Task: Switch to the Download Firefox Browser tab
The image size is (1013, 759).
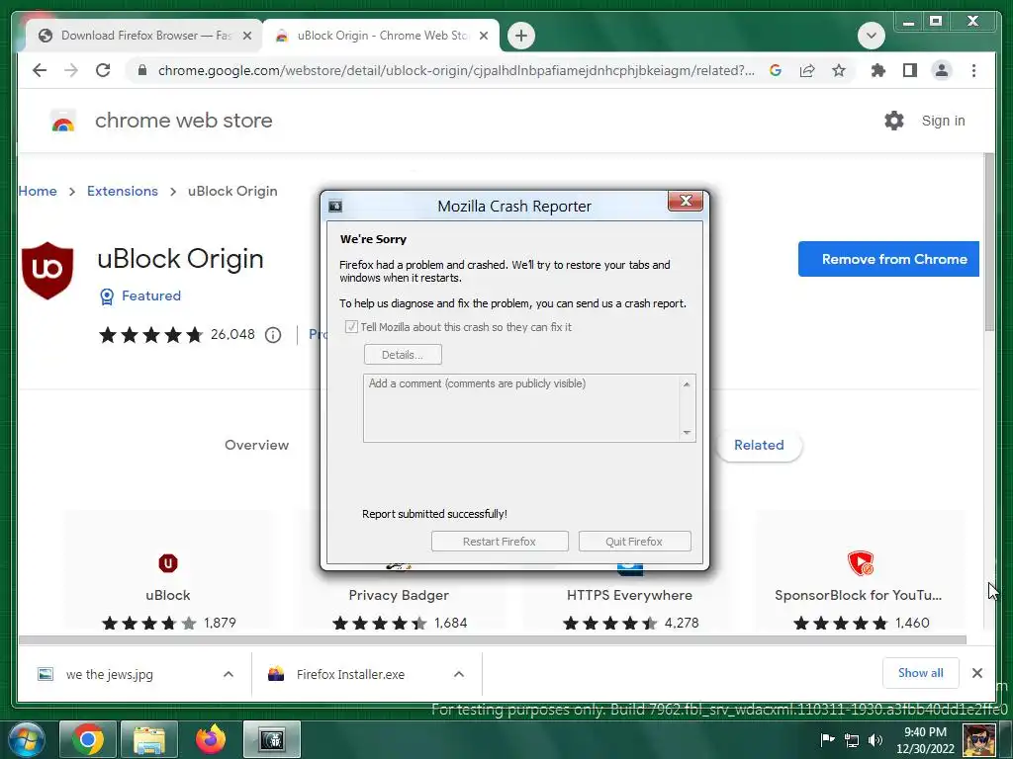Action: click(x=143, y=36)
